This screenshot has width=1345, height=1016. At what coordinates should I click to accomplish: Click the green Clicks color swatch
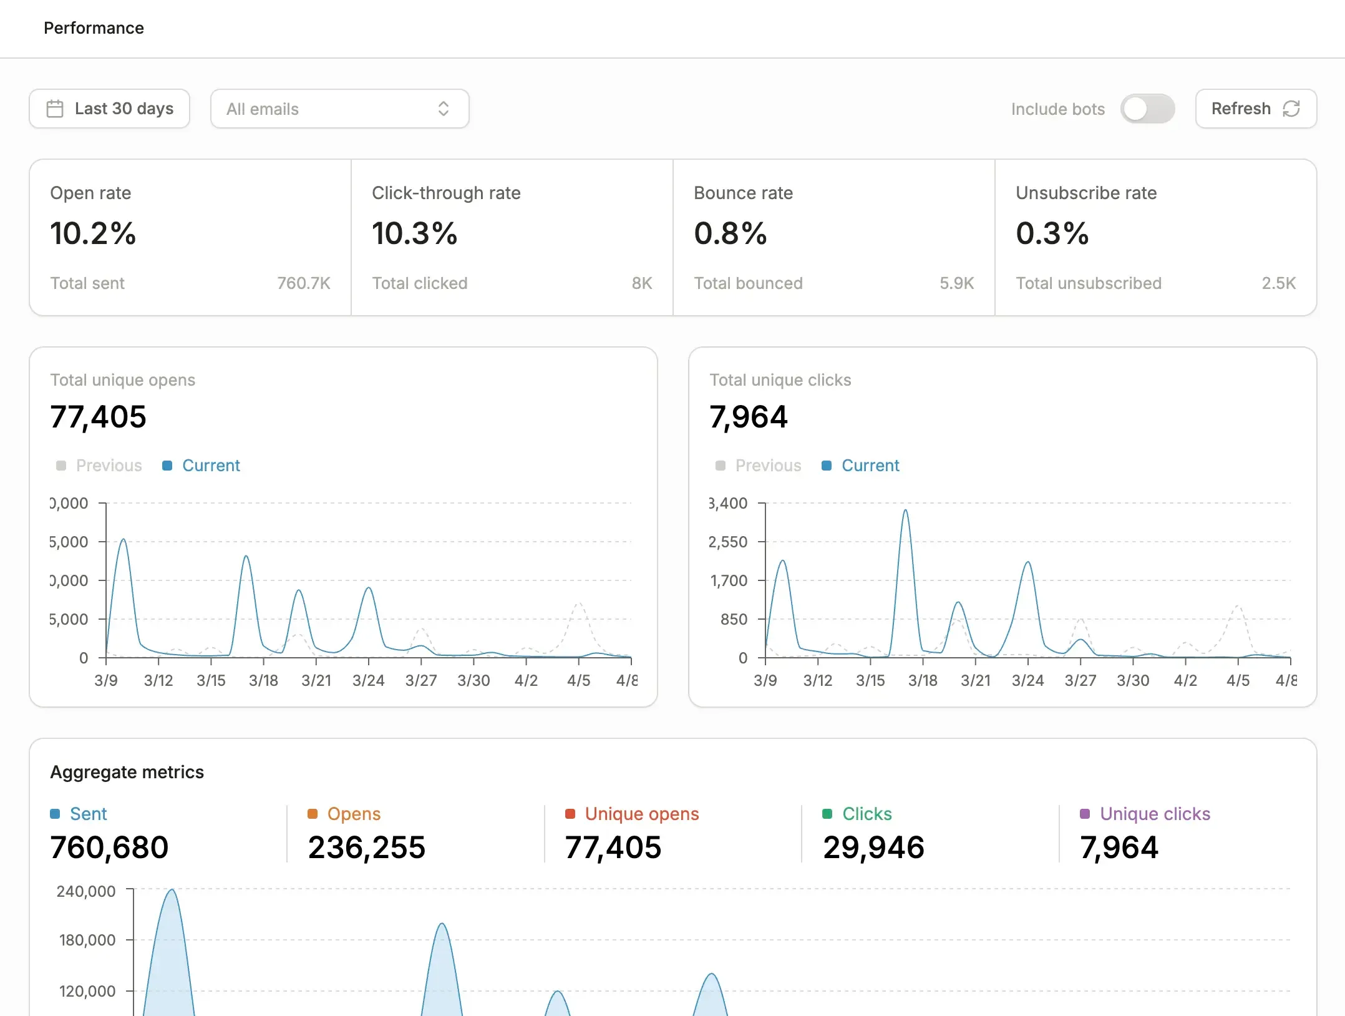click(828, 814)
